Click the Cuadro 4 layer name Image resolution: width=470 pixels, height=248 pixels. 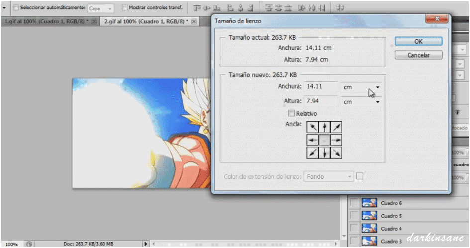[x=391, y=229]
